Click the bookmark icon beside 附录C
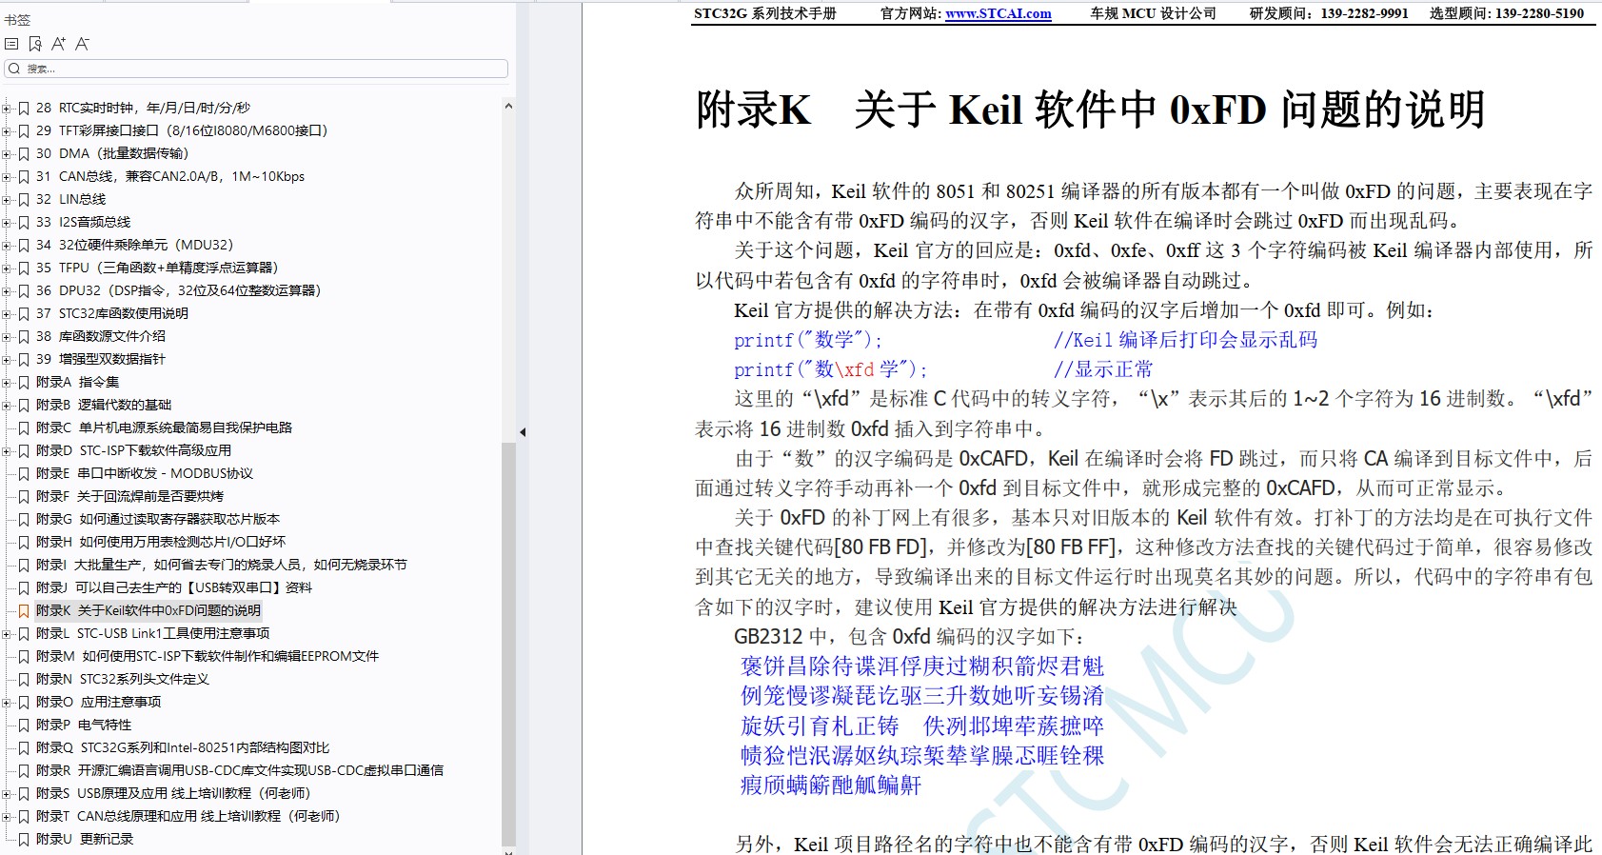This screenshot has height=855, width=1602. [x=24, y=427]
